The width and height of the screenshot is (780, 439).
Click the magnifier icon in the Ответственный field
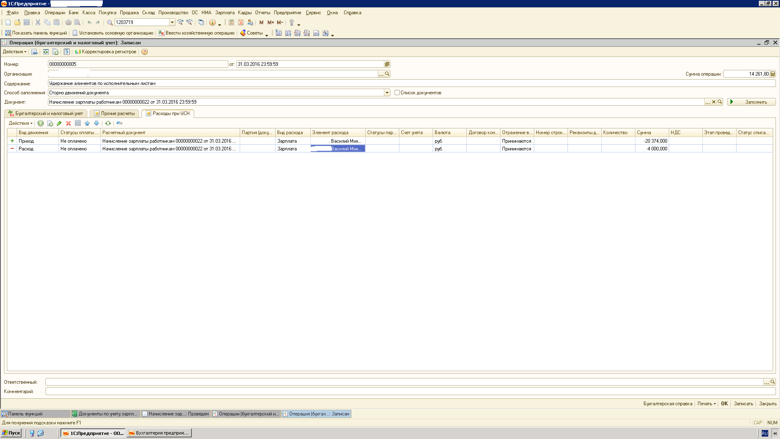click(773, 382)
